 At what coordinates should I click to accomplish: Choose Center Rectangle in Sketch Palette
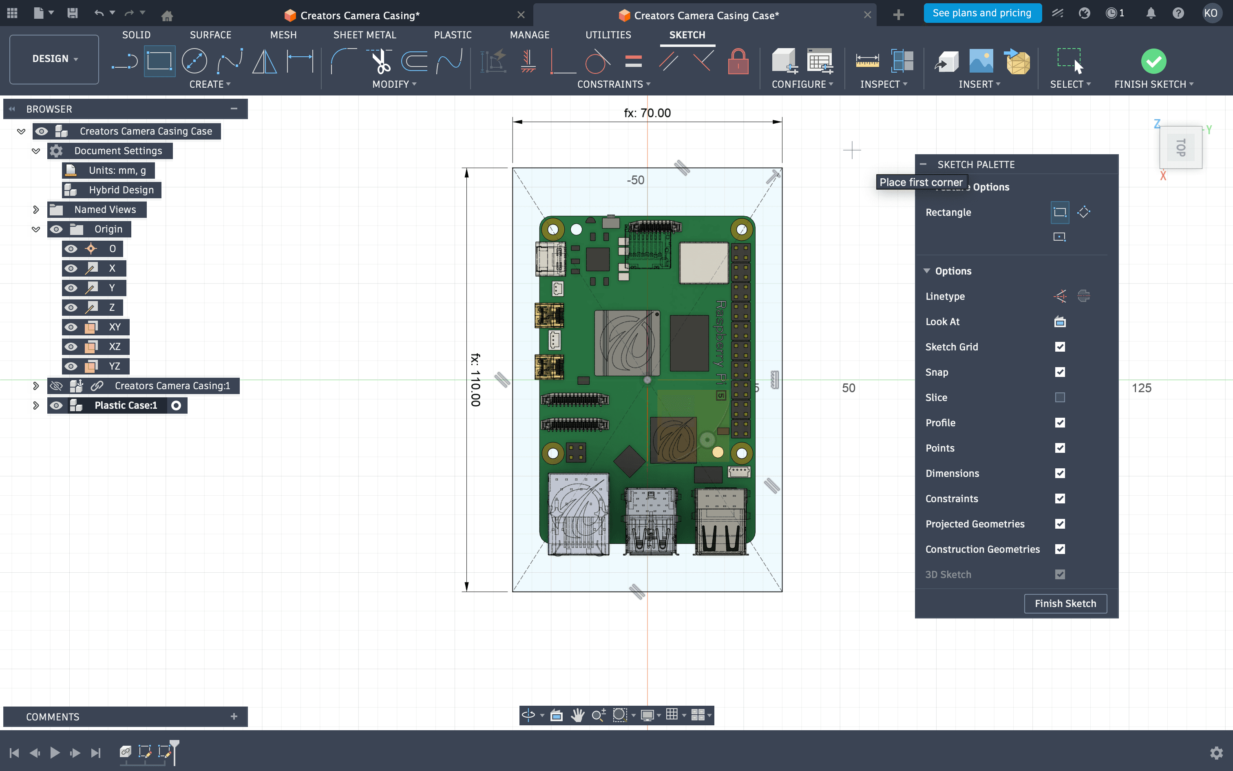1060,237
